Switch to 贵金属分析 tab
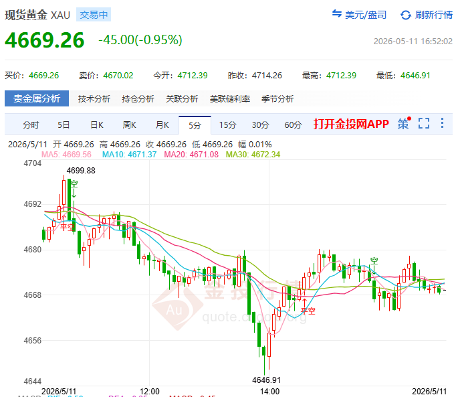The image size is (458, 397). coord(37,98)
